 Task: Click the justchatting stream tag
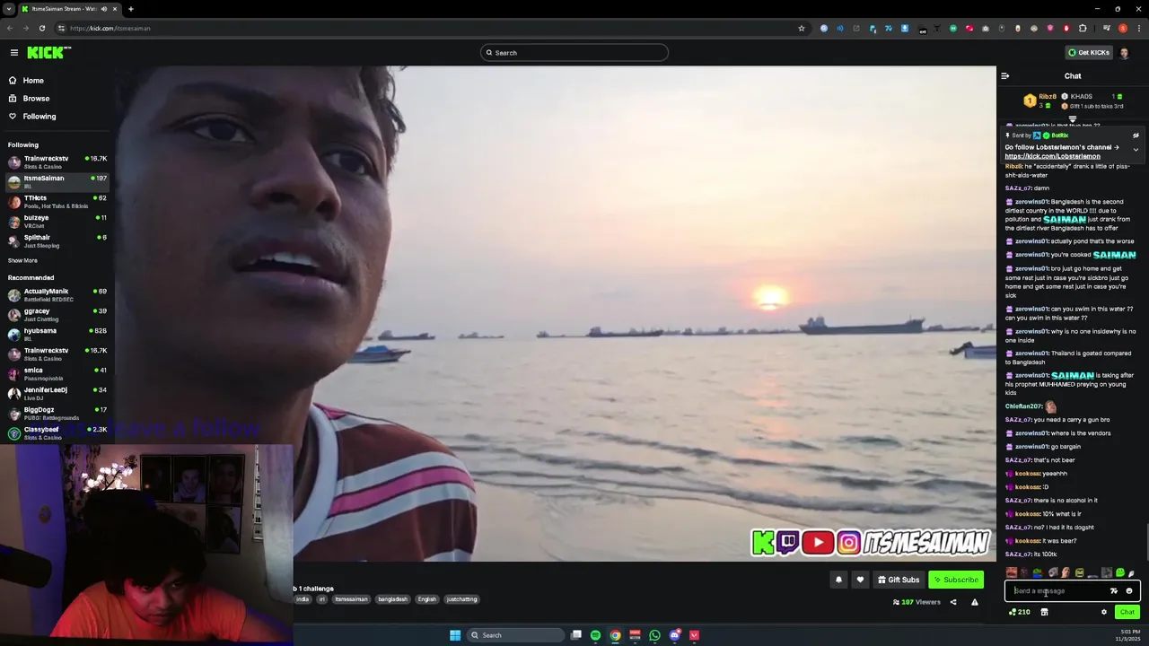click(461, 599)
